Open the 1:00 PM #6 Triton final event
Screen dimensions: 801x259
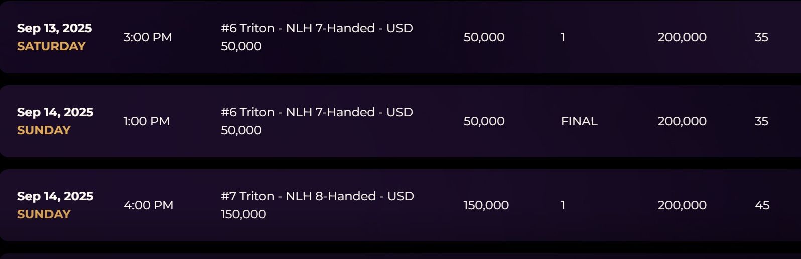pyautogui.click(x=317, y=121)
